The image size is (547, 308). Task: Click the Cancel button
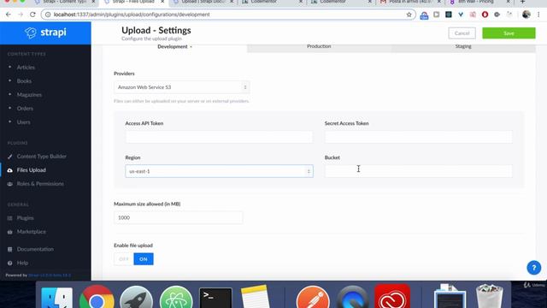(462, 33)
